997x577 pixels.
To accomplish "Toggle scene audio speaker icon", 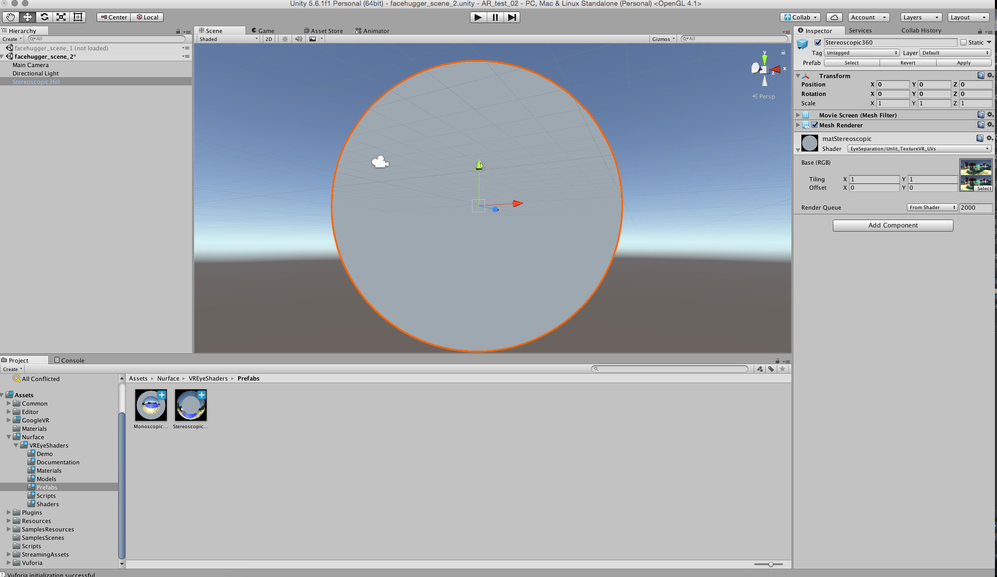I will coord(298,39).
